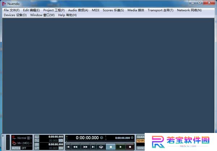Open the Devices 设备(D) menu
The width and height of the screenshot is (217, 151).
[15, 15]
